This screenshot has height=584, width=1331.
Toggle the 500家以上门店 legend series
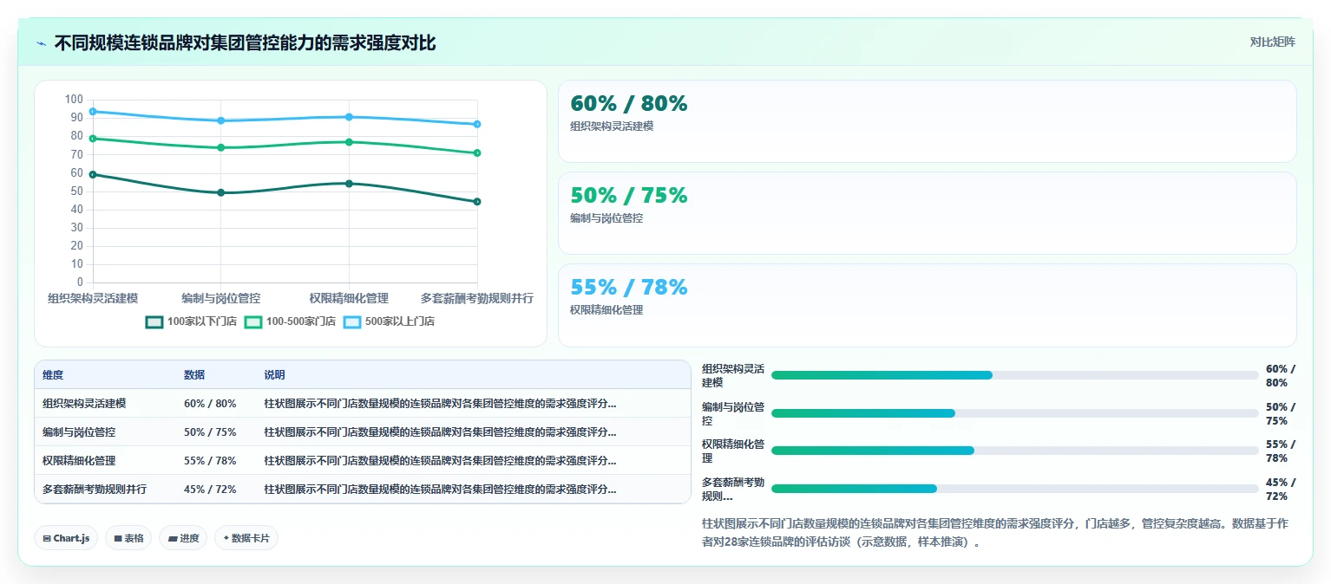tap(389, 321)
